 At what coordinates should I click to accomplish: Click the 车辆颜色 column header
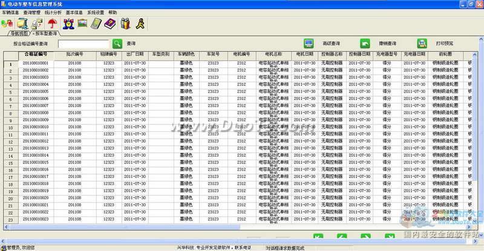186,54
